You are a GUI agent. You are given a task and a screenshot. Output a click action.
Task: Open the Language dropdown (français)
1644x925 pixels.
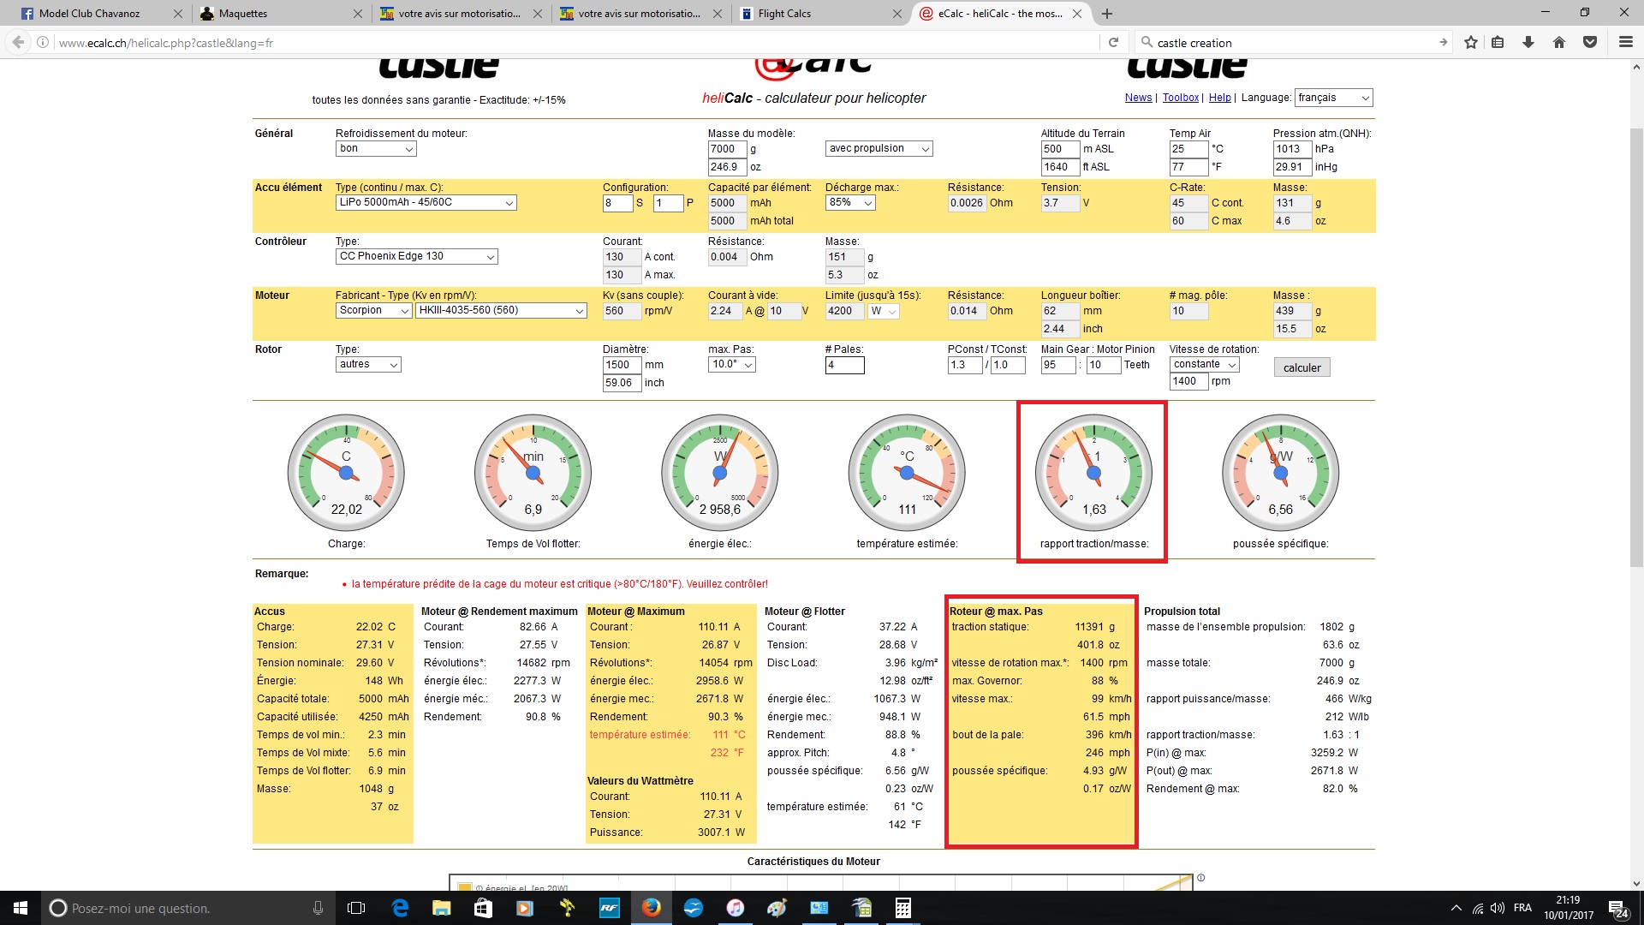click(x=1333, y=98)
